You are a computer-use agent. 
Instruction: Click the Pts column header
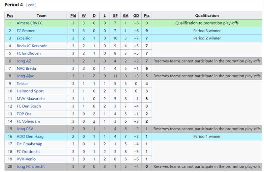coord(147,15)
